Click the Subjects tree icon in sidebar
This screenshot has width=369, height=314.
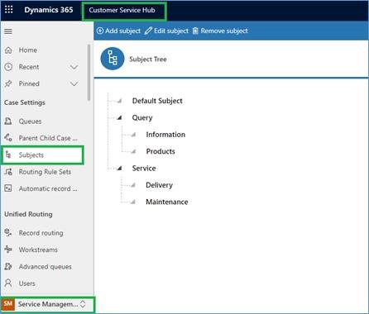coord(8,155)
